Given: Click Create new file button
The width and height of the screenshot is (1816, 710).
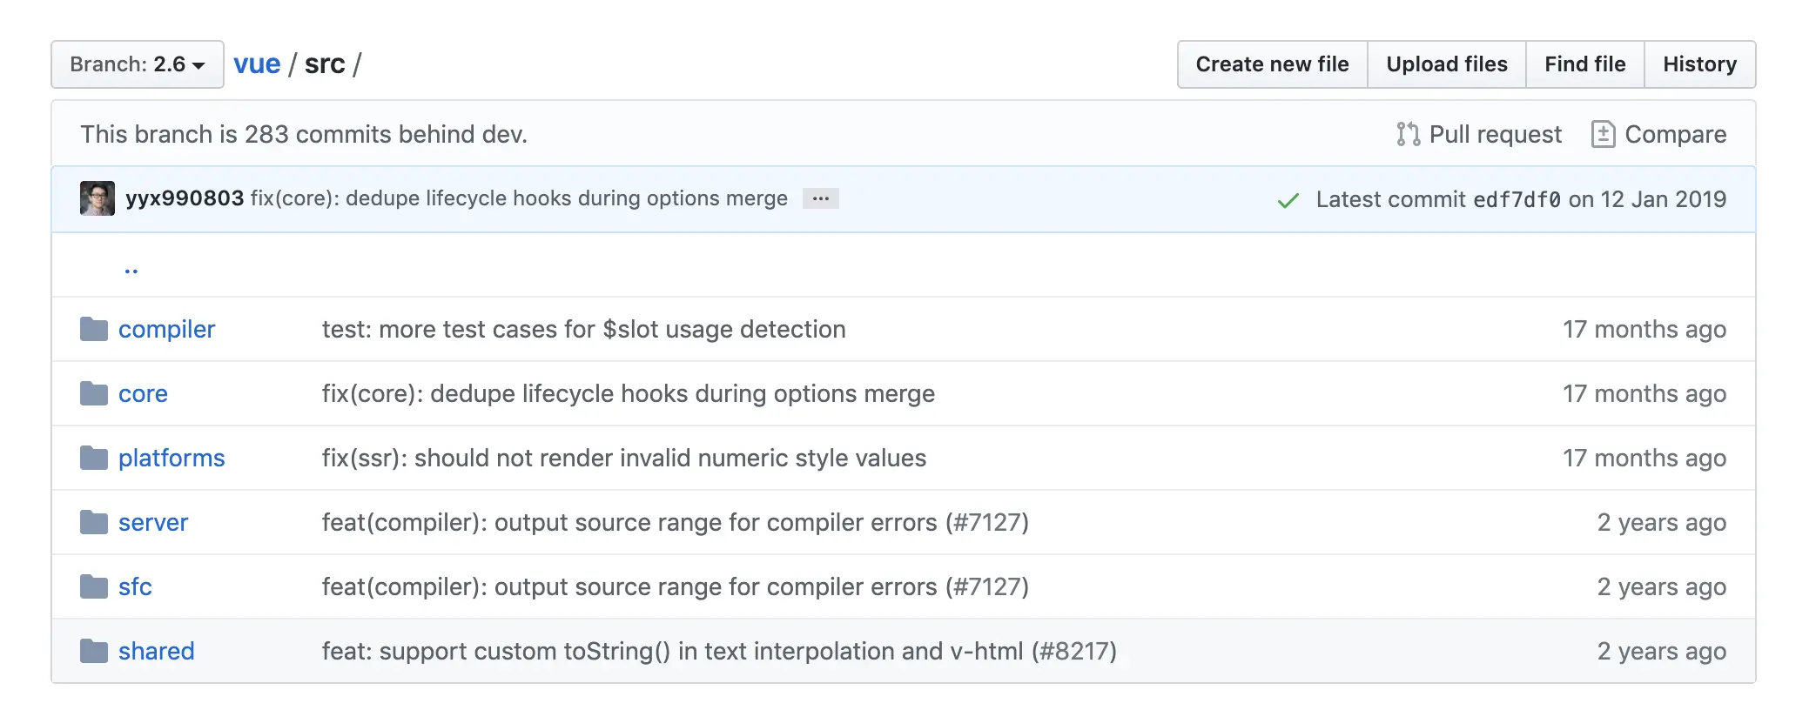Looking at the screenshot, I should (x=1272, y=64).
